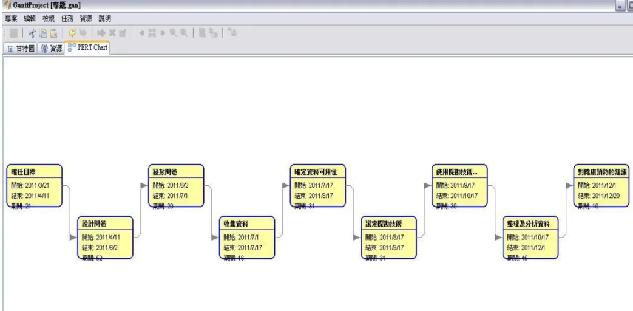
Task: Click the New task arrow icon
Action: tap(102, 33)
